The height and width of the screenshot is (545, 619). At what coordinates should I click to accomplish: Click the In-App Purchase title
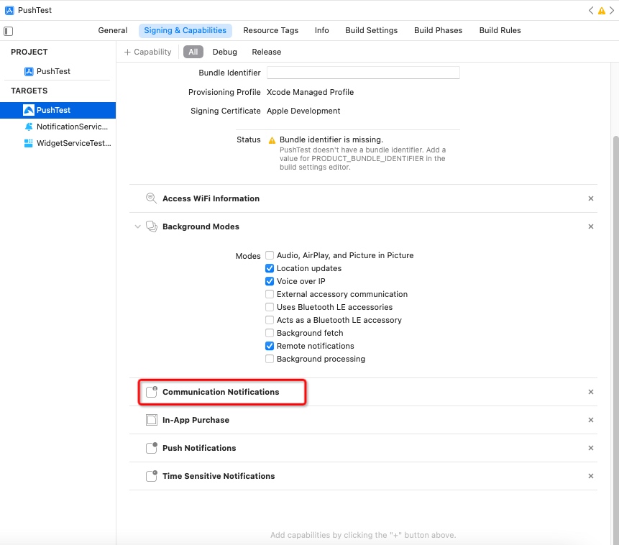pos(196,420)
